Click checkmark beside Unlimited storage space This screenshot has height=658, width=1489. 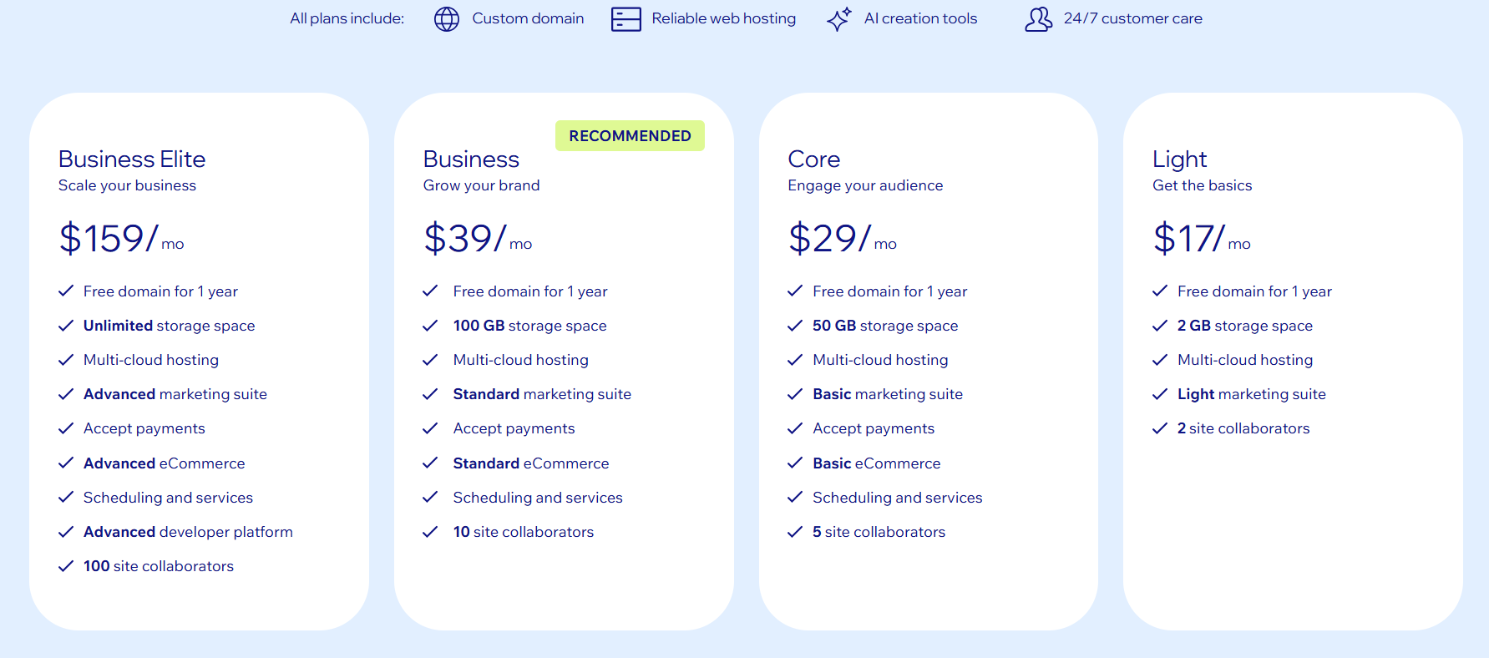click(66, 326)
